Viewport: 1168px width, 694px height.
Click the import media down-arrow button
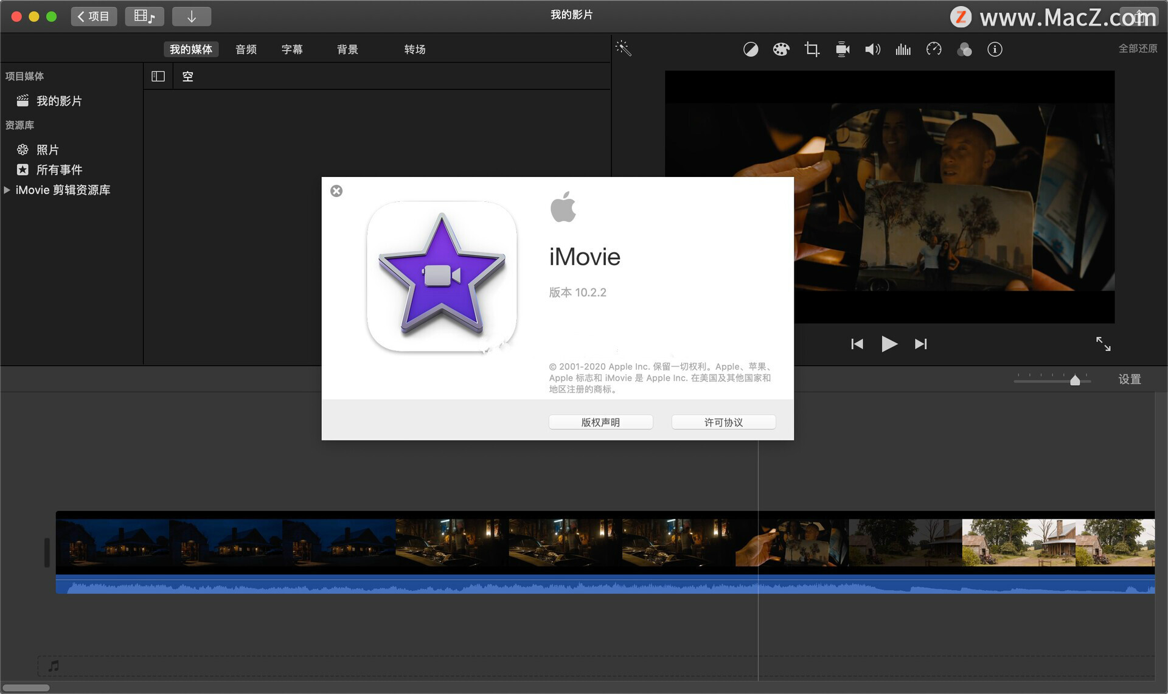tap(192, 16)
